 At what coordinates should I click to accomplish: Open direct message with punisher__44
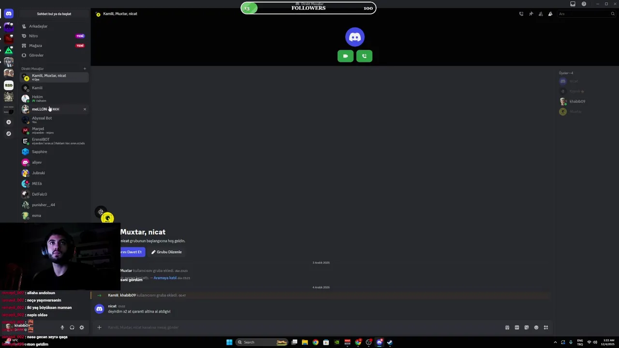tap(53, 205)
